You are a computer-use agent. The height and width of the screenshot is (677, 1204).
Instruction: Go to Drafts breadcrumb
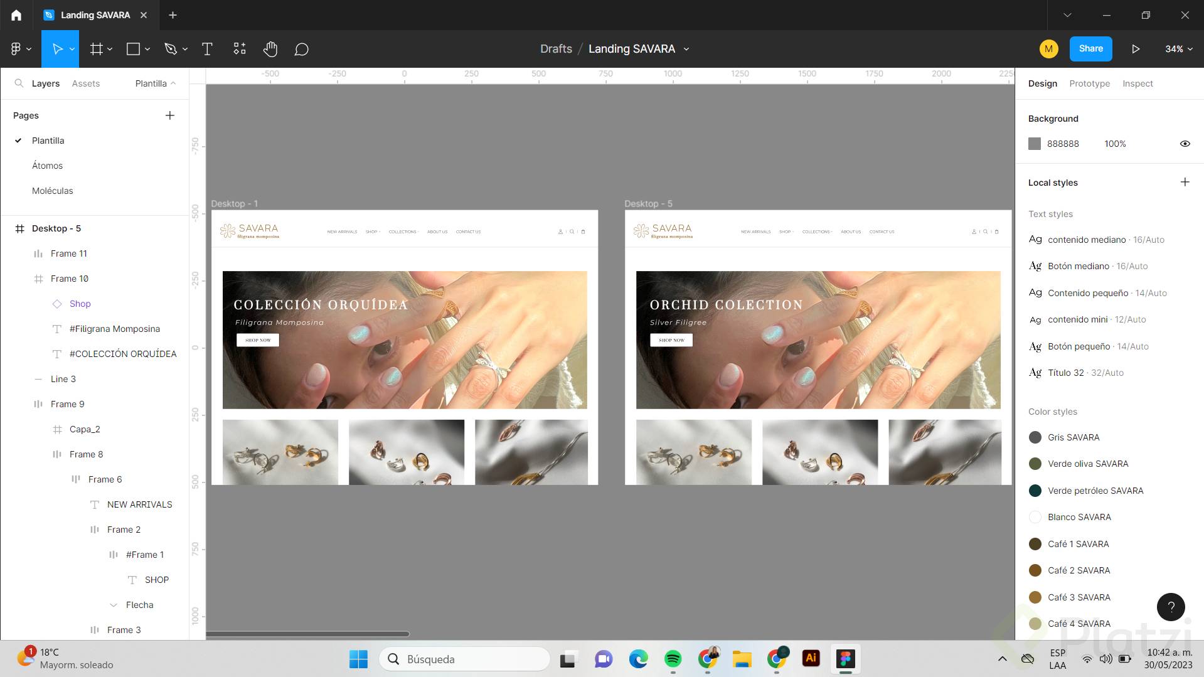[556, 49]
